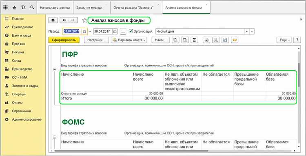Click Найти search button
This screenshot has height=156, width=306.
(x=161, y=40)
